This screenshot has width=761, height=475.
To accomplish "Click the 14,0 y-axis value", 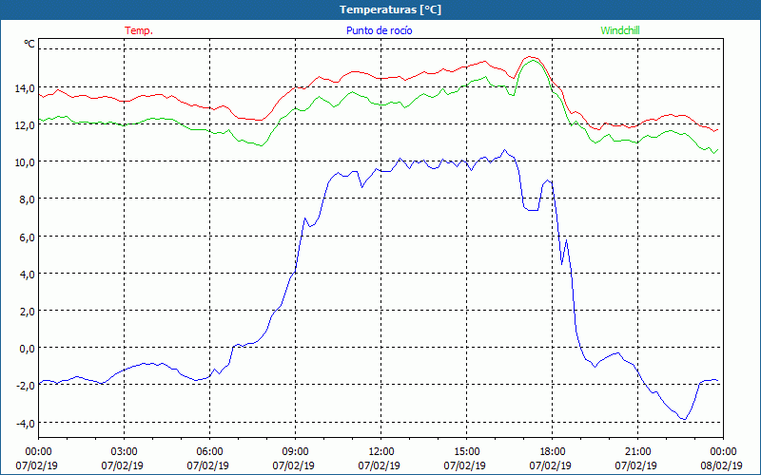I will click(x=26, y=88).
